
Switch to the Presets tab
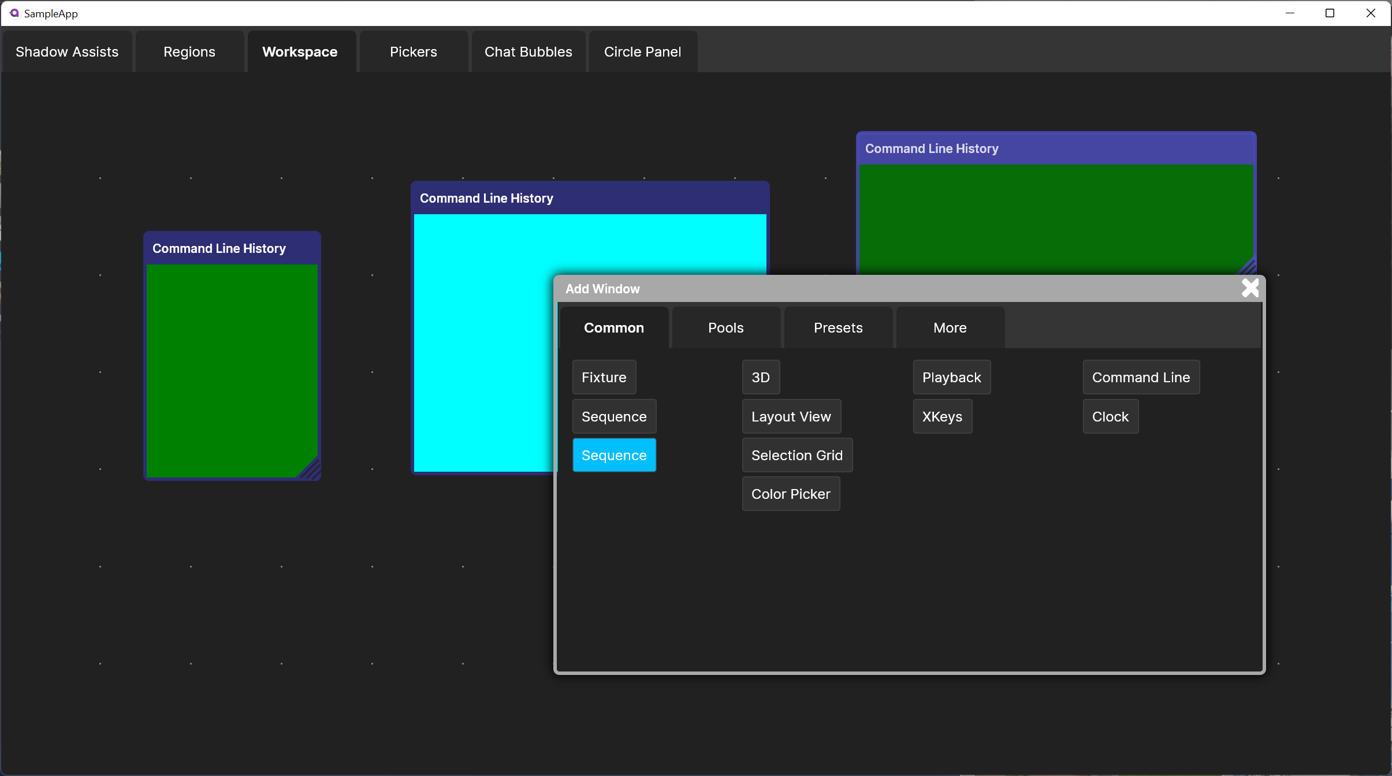point(838,327)
